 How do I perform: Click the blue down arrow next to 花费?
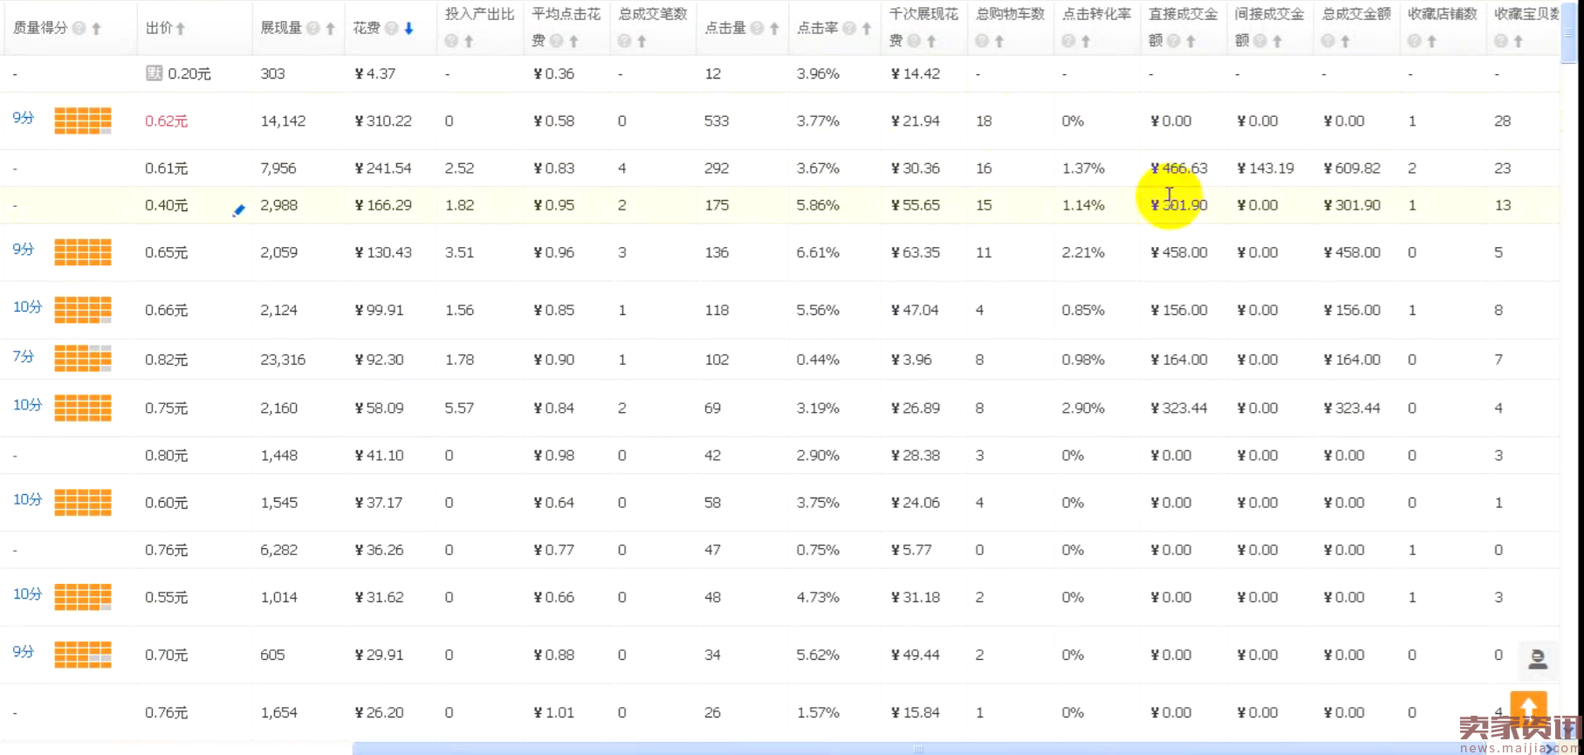point(408,29)
